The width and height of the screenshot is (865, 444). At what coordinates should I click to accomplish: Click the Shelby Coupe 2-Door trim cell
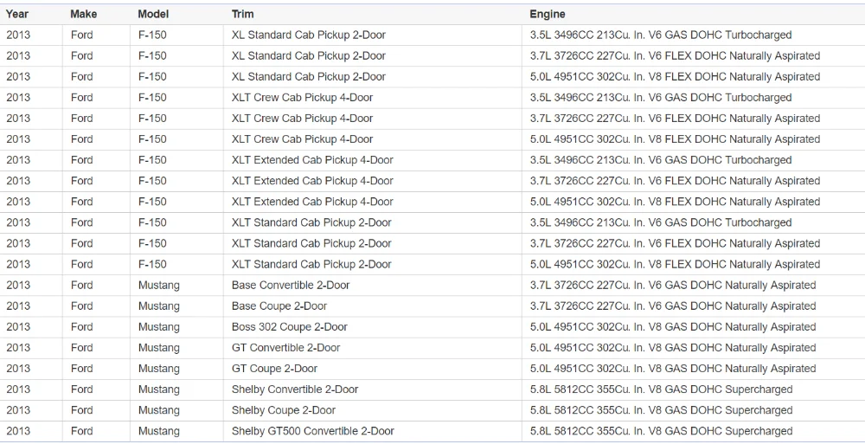283,410
